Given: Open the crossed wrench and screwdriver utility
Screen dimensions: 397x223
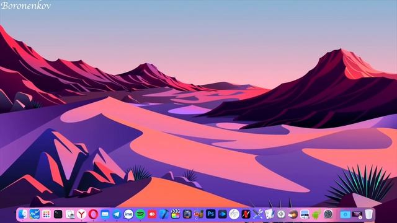Looking at the screenshot, I should [258, 214].
